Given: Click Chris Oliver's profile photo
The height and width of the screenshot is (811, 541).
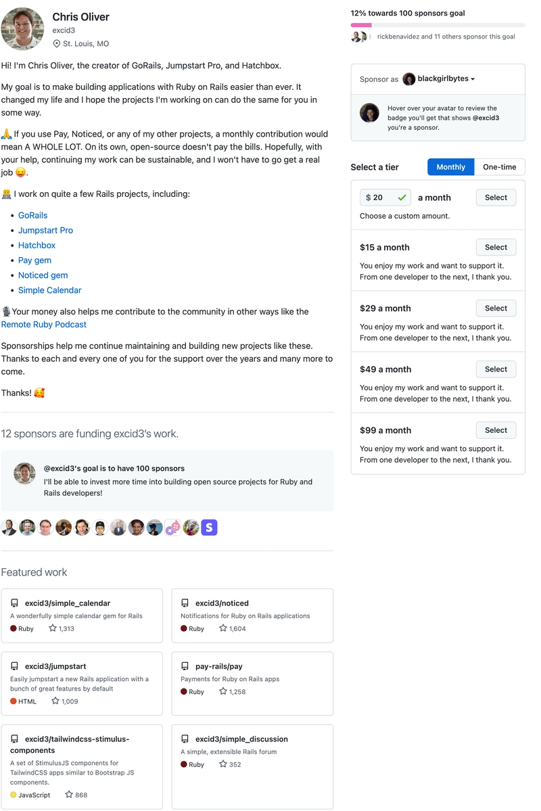Looking at the screenshot, I should tap(23, 30).
